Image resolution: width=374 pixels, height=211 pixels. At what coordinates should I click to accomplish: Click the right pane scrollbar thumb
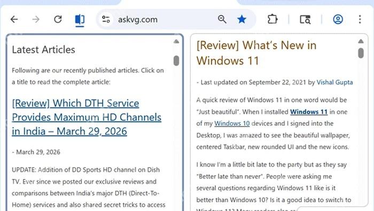tap(361, 53)
